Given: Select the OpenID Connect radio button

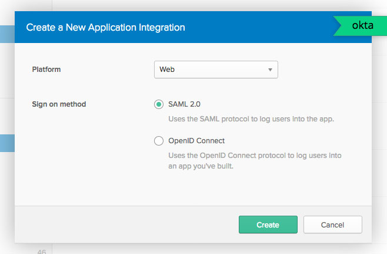Looking at the screenshot, I should (x=158, y=141).
